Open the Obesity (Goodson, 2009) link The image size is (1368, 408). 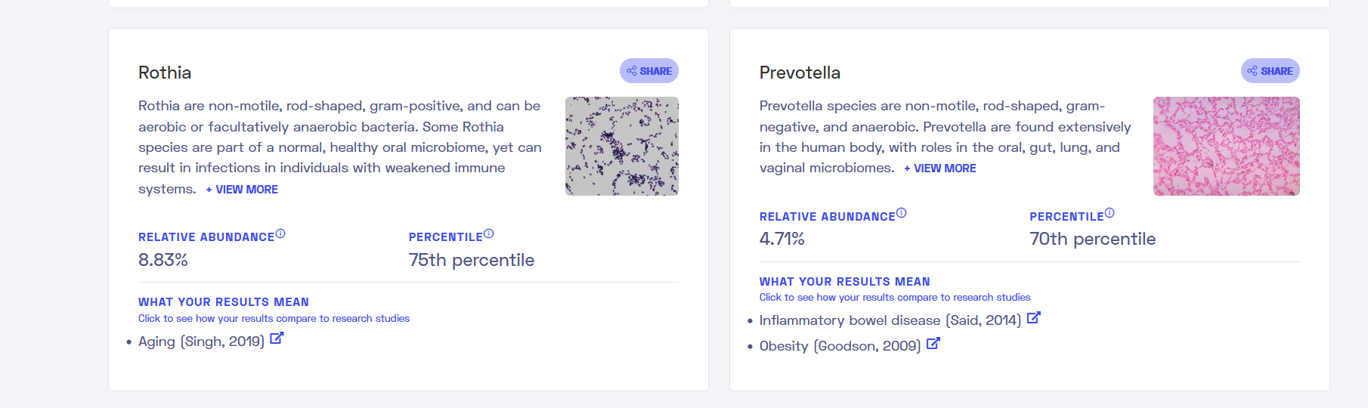[840, 346]
